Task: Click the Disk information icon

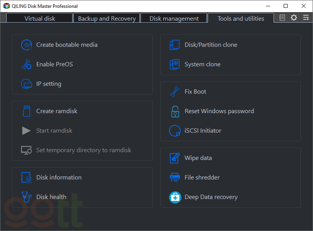Action: pyautogui.click(x=26, y=177)
